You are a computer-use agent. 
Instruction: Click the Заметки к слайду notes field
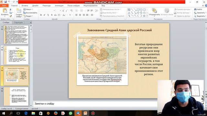click(95, 104)
